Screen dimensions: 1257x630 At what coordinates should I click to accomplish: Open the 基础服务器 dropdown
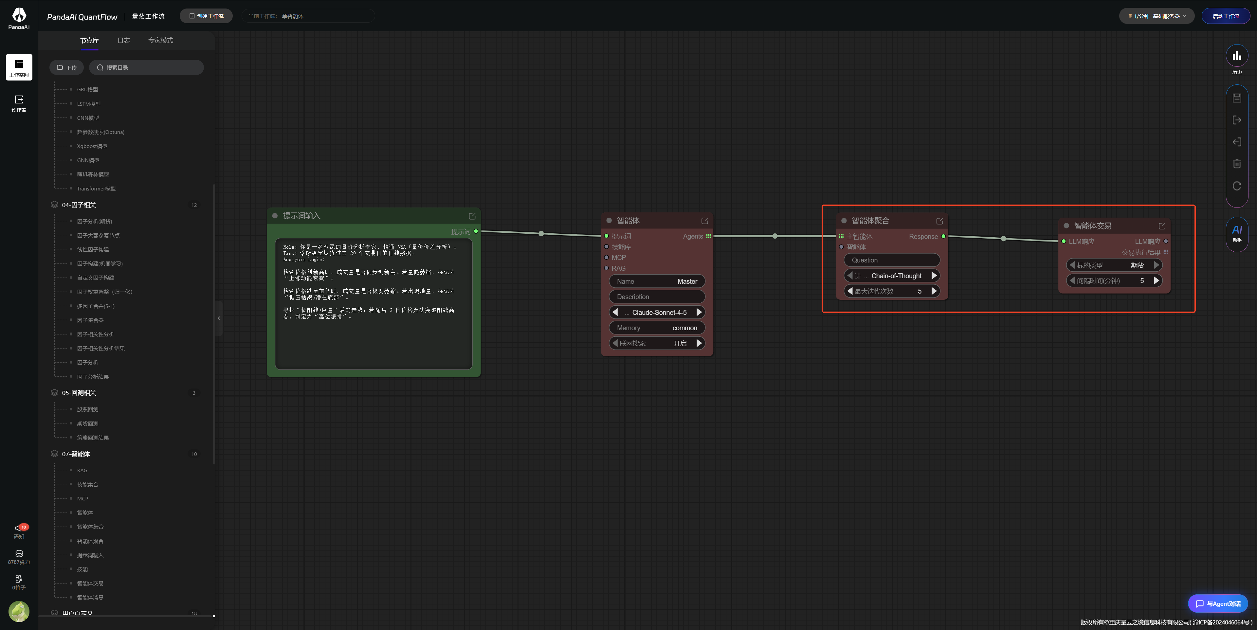click(1157, 16)
